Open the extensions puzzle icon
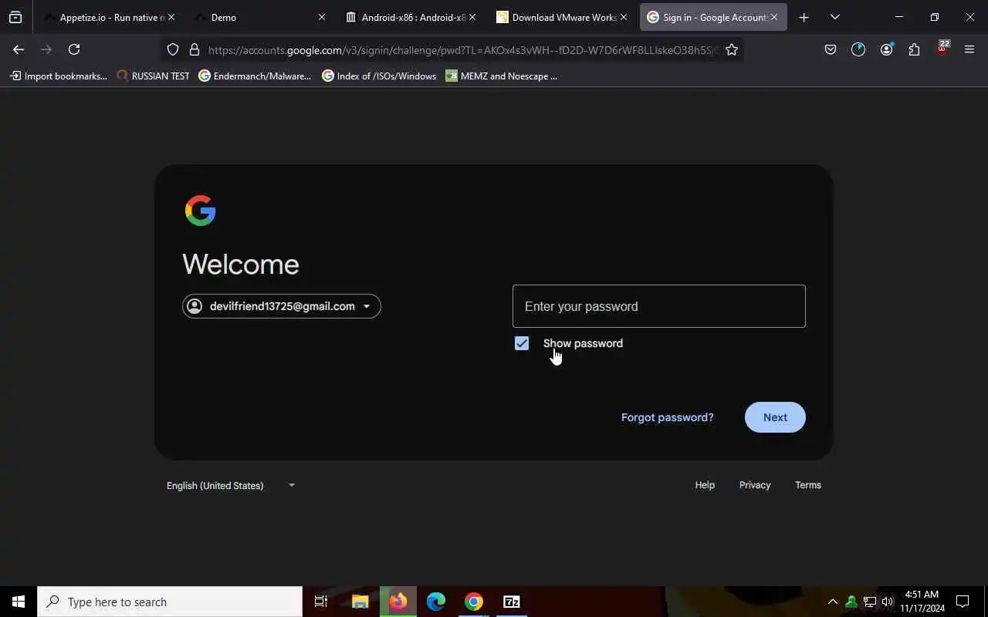This screenshot has width=988, height=617. (x=914, y=49)
